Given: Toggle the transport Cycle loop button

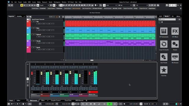Looking at the screenshot, I should click(x=99, y=104).
